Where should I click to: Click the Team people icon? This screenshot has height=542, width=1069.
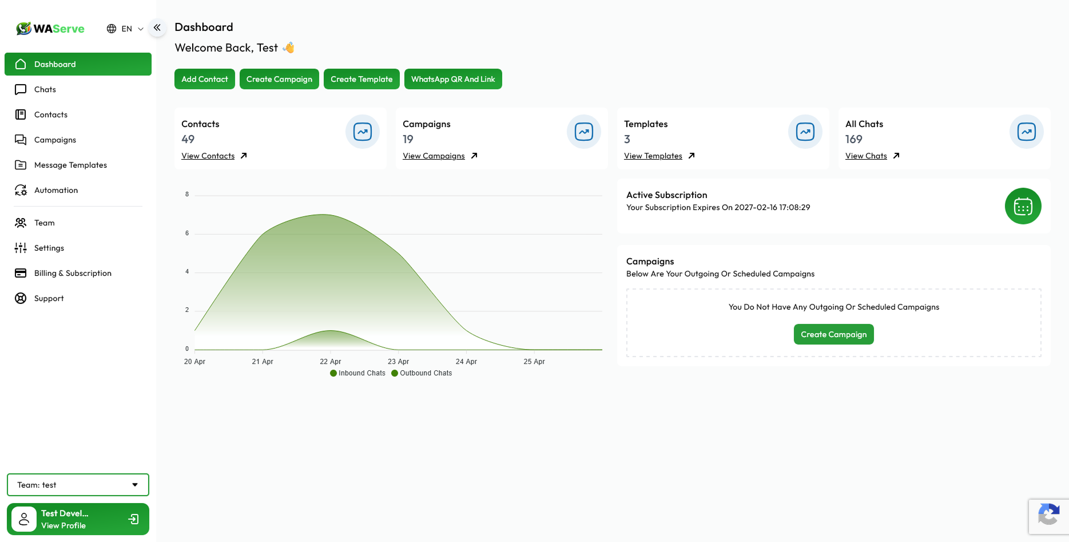[x=21, y=223]
